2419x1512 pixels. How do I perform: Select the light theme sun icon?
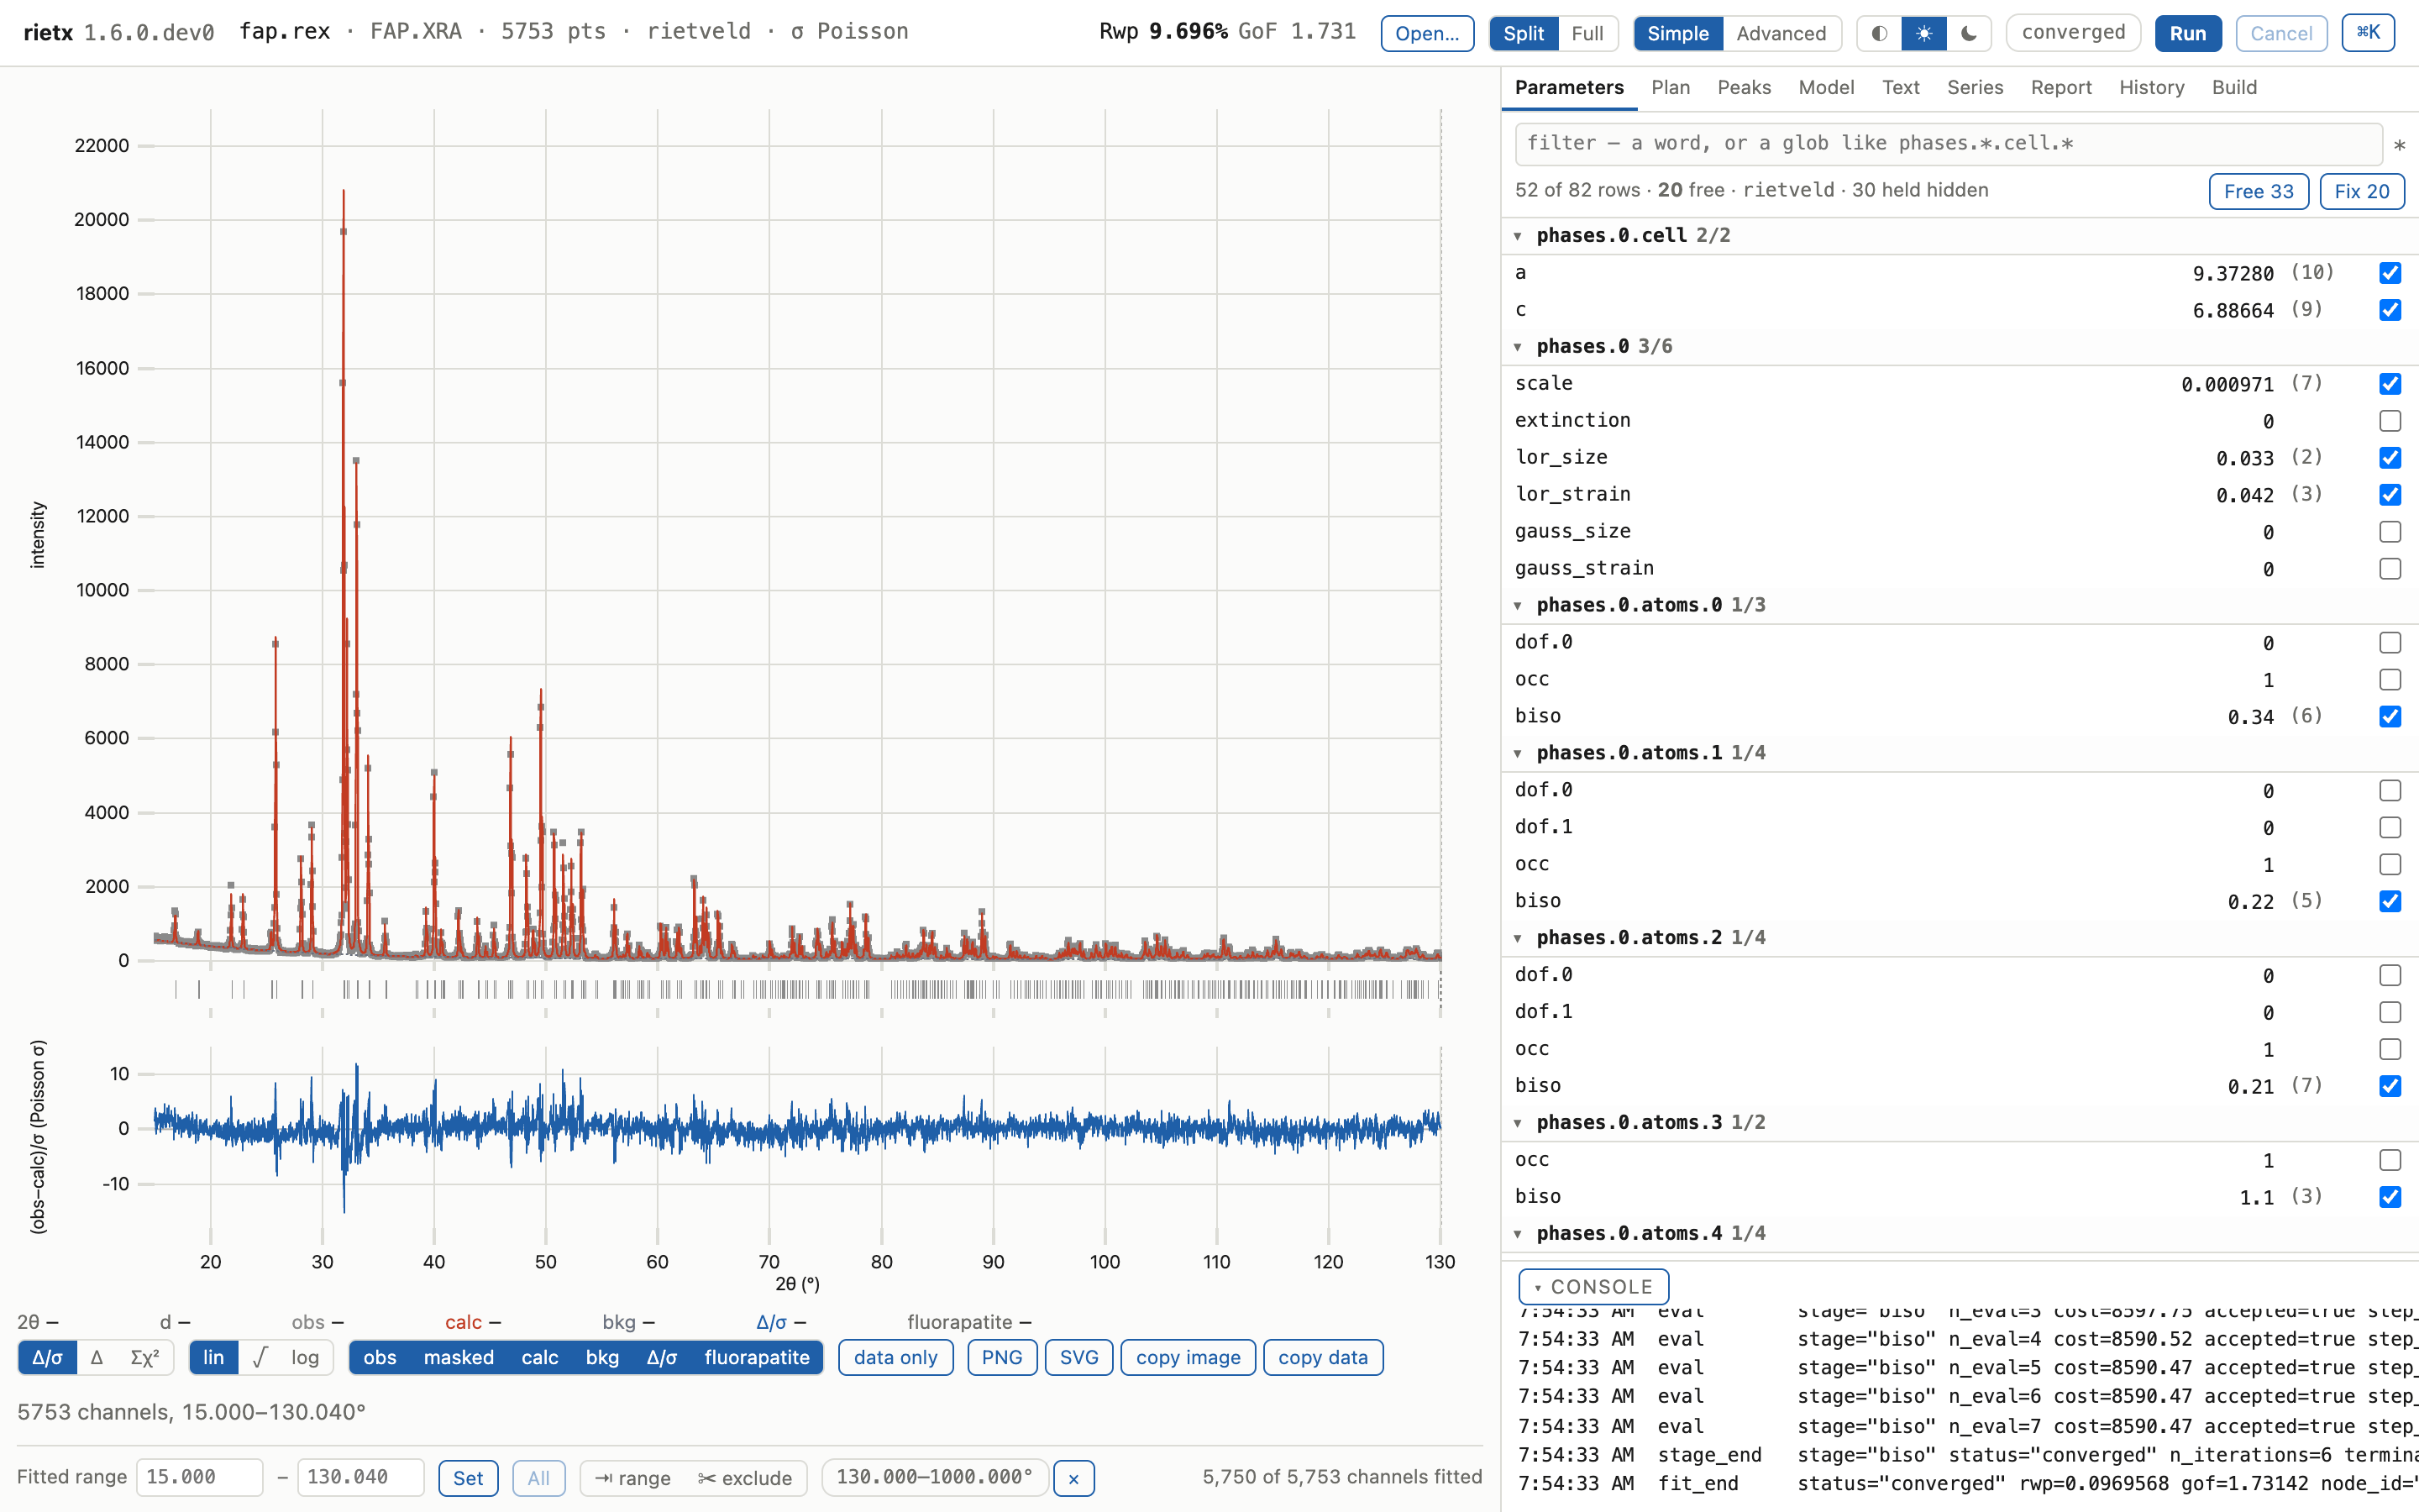click(1923, 33)
